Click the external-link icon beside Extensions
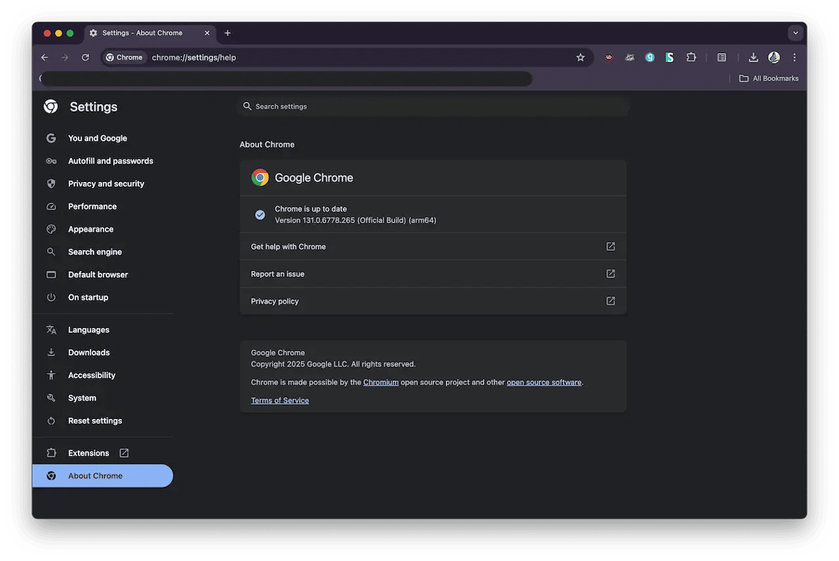This screenshot has width=839, height=561. 124,453
